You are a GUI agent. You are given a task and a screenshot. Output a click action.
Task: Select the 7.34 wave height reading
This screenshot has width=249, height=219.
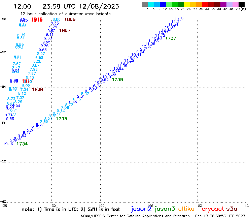click(x=24, y=90)
